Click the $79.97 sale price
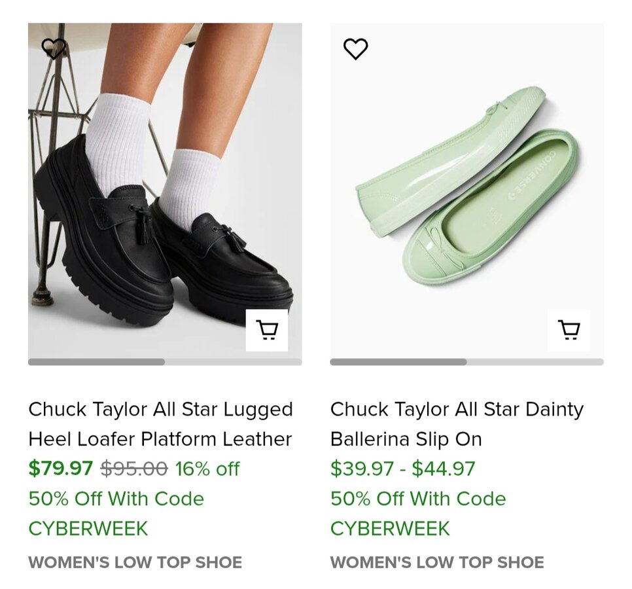The height and width of the screenshot is (589, 632). pyautogui.click(x=60, y=469)
